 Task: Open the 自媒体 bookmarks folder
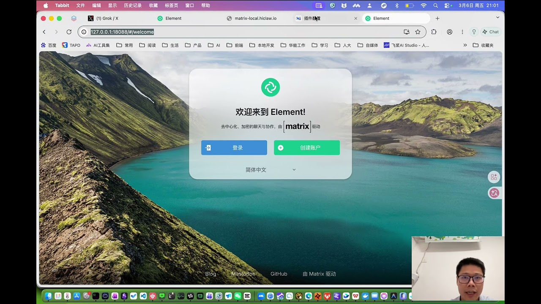coord(368,45)
